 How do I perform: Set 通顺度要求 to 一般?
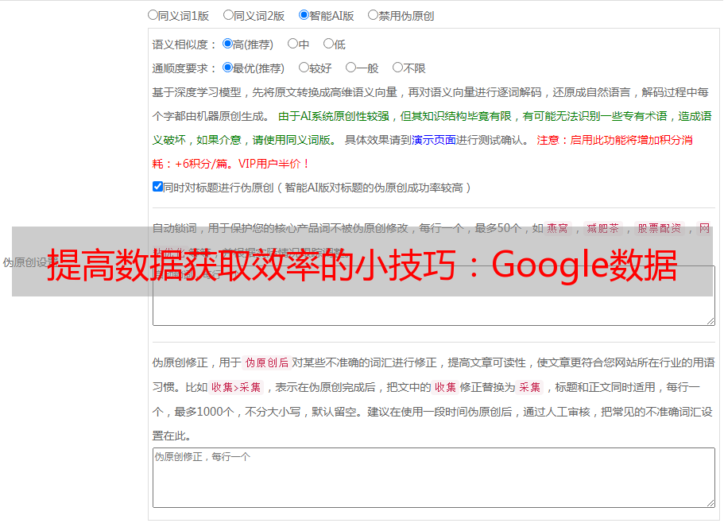[351, 68]
